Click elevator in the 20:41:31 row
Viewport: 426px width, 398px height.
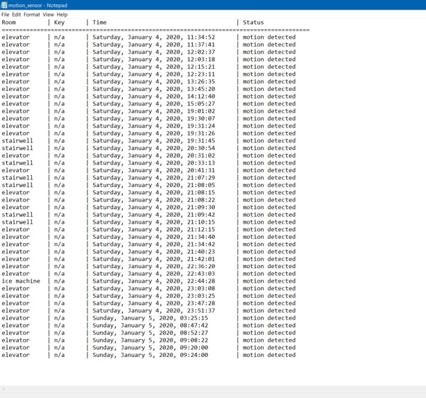click(15, 170)
